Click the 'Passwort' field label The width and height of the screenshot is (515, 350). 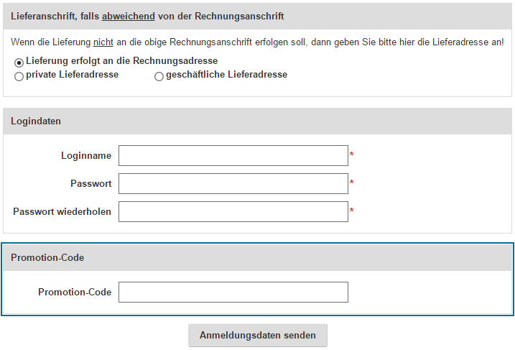(x=91, y=183)
